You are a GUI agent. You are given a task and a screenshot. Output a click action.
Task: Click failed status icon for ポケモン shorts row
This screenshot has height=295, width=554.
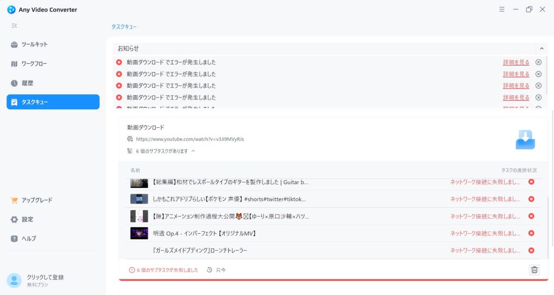click(x=531, y=199)
